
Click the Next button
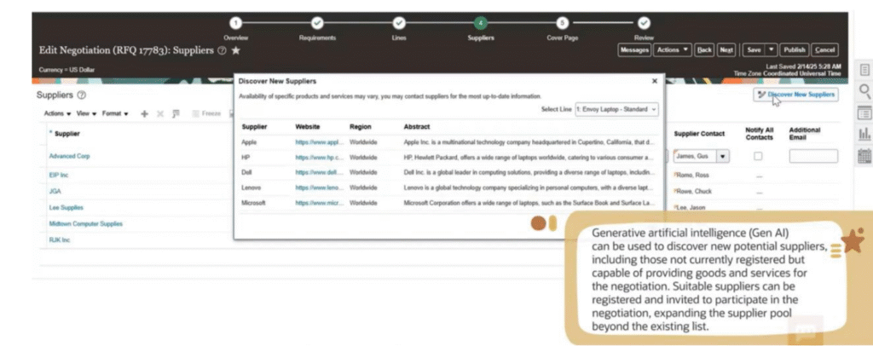726,50
